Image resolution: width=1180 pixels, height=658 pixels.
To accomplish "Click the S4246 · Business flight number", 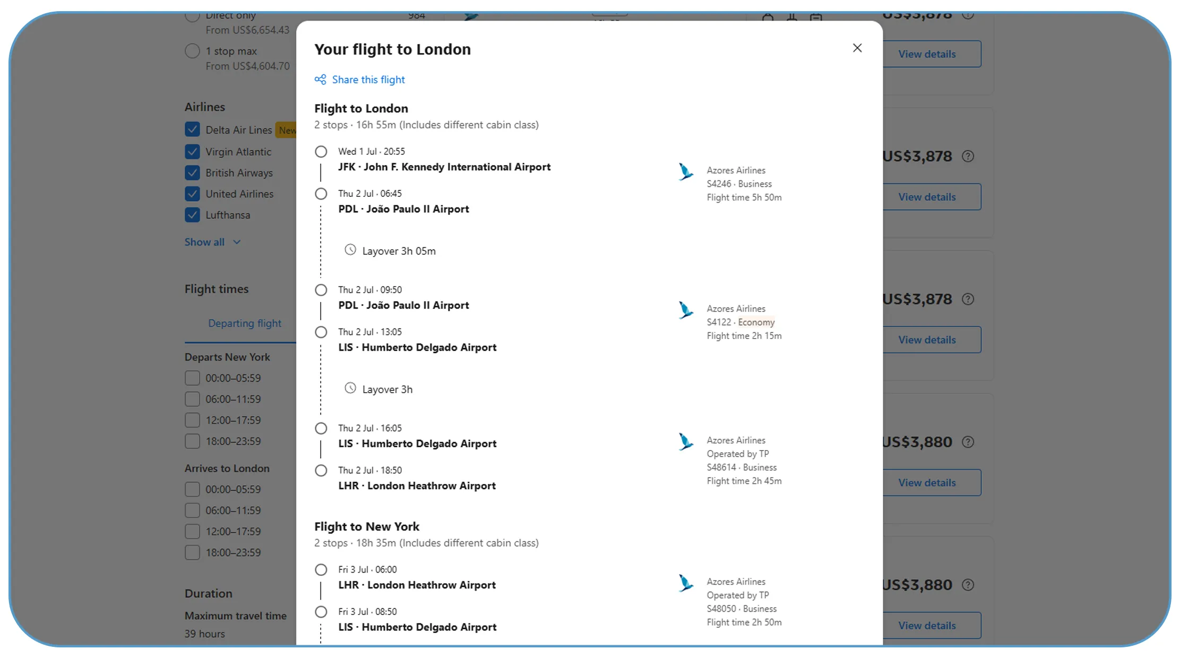I will [739, 184].
